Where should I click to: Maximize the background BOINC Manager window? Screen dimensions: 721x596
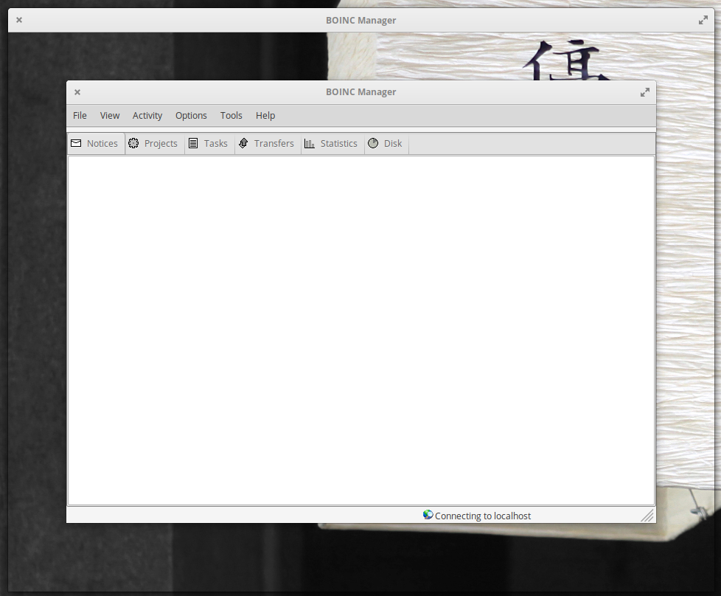pos(703,20)
